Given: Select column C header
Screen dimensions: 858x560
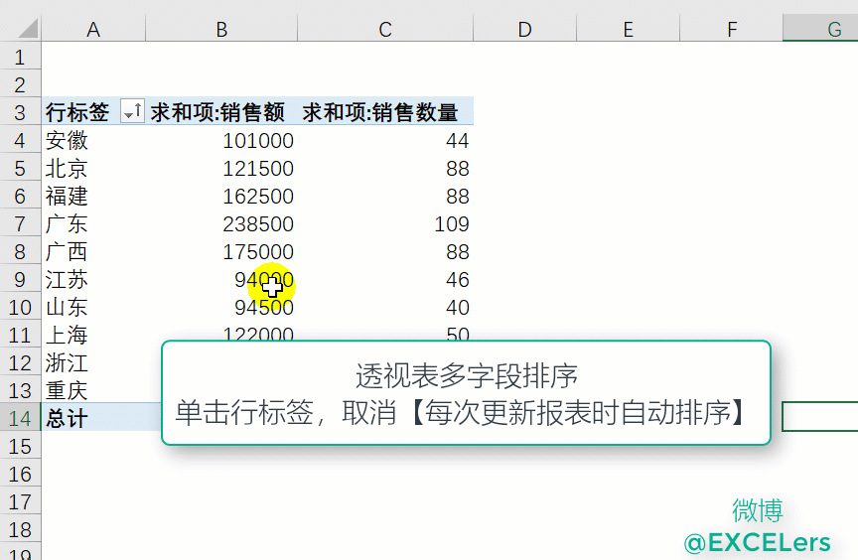Looking at the screenshot, I should [x=385, y=30].
